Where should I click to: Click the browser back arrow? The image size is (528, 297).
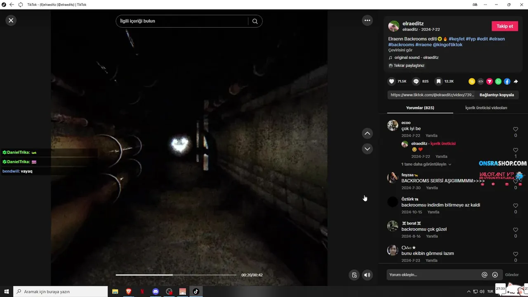pos(12,5)
